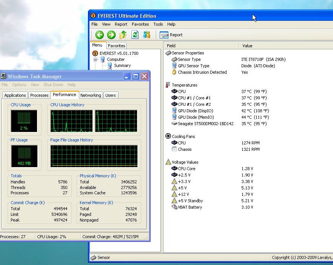Click the +5 V Standby row label
Viewport: 333px width, 265px height.
click(x=190, y=201)
